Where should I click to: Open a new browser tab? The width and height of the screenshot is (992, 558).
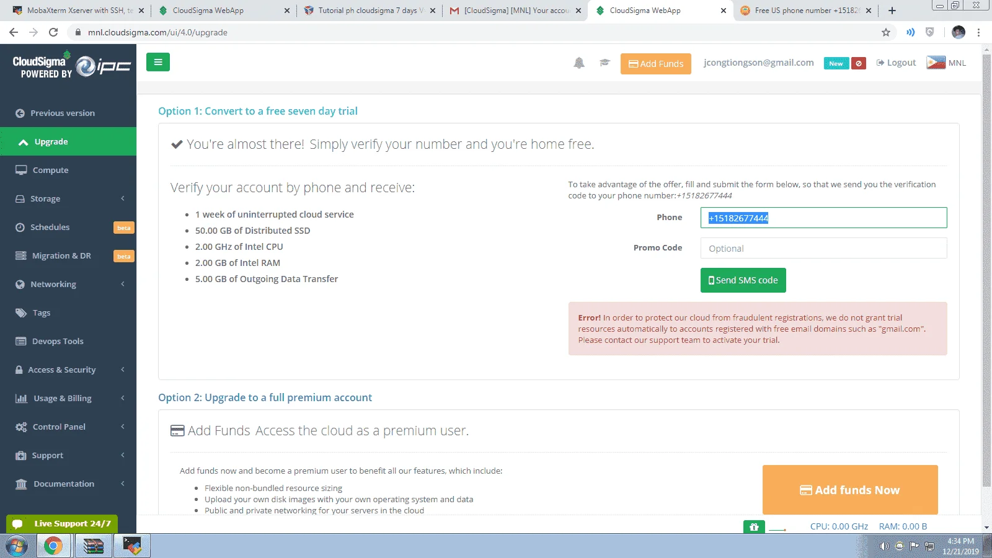(x=892, y=11)
